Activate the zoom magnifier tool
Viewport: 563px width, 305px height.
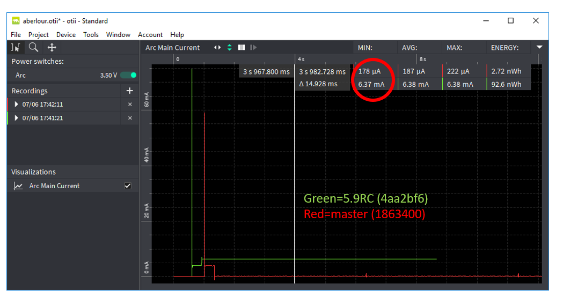click(33, 47)
